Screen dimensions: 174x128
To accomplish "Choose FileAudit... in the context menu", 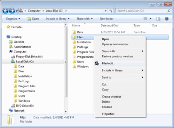I will [120, 63].
